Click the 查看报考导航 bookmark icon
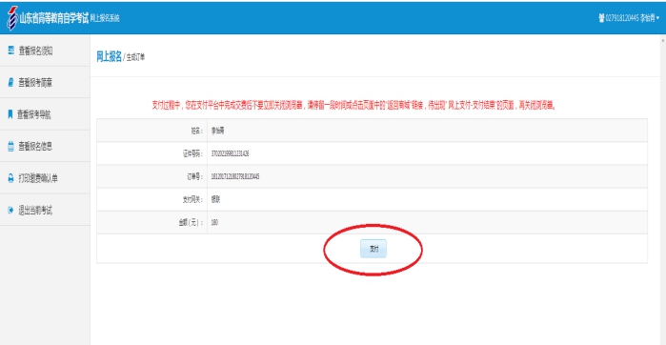 (10, 114)
